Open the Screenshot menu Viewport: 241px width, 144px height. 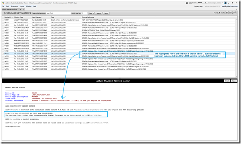coord(14,6)
